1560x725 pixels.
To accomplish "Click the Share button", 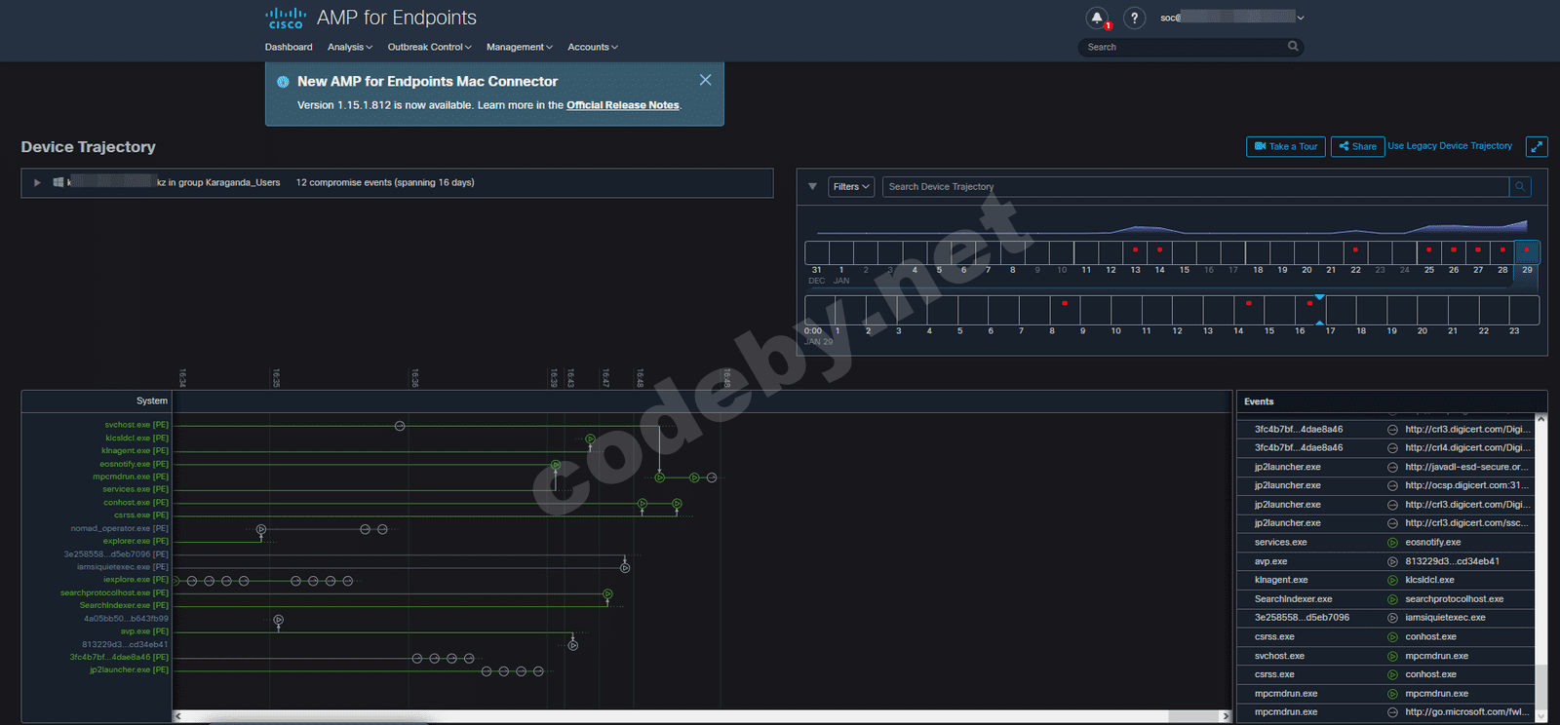I will tap(1357, 146).
